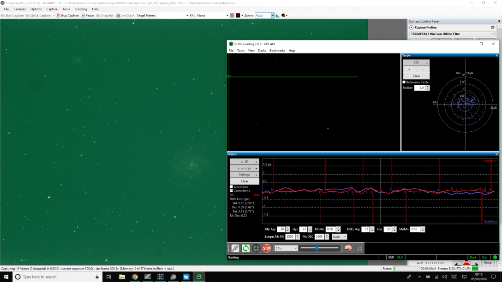Open the Darks menu in PHD2
The height and width of the screenshot is (282, 502).
tap(262, 50)
